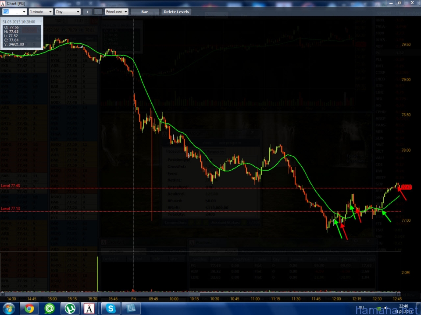Click the scrollbar left arrow

click(x=2, y=294)
